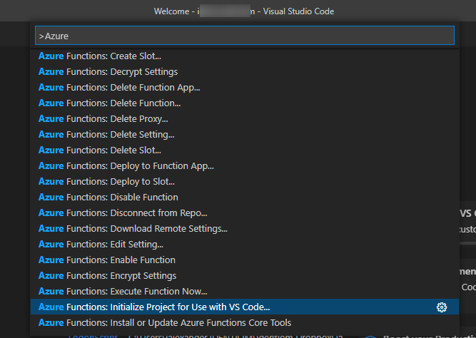This screenshot has height=338, width=476.
Task: Choose 'Azure Functions: Delete Slot...'
Action: click(x=244, y=150)
